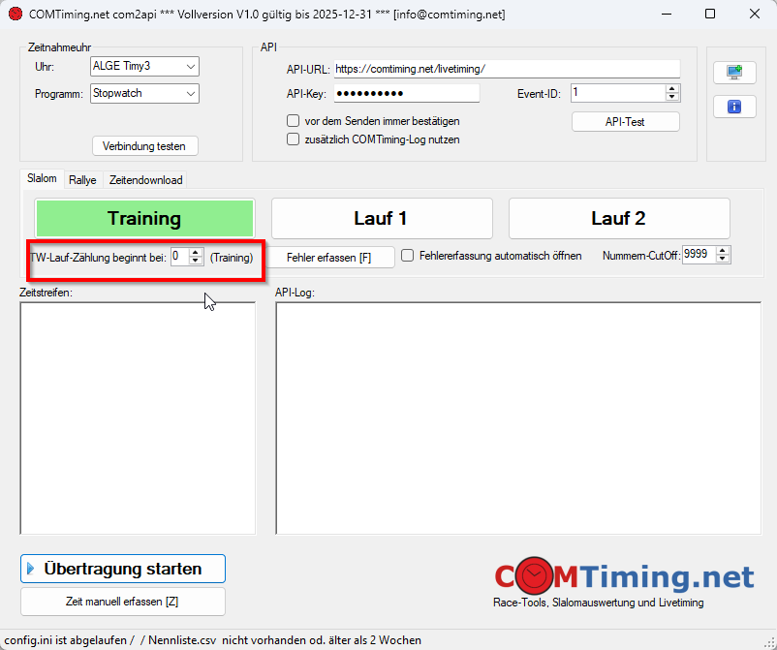The width and height of the screenshot is (777, 650).
Task: Choose the Lauf 2 button
Action: point(619,219)
